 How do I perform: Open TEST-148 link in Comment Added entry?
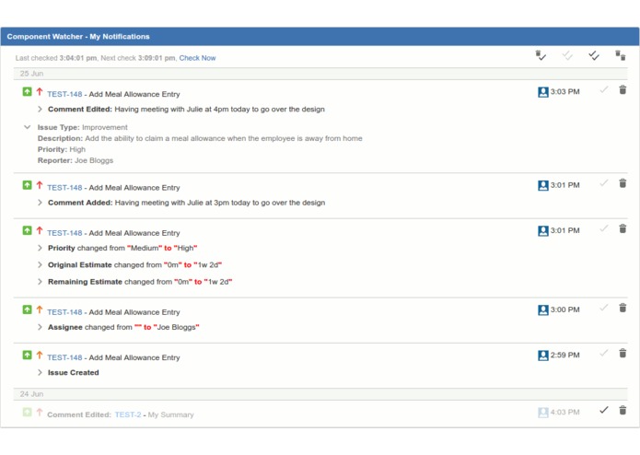coord(64,188)
